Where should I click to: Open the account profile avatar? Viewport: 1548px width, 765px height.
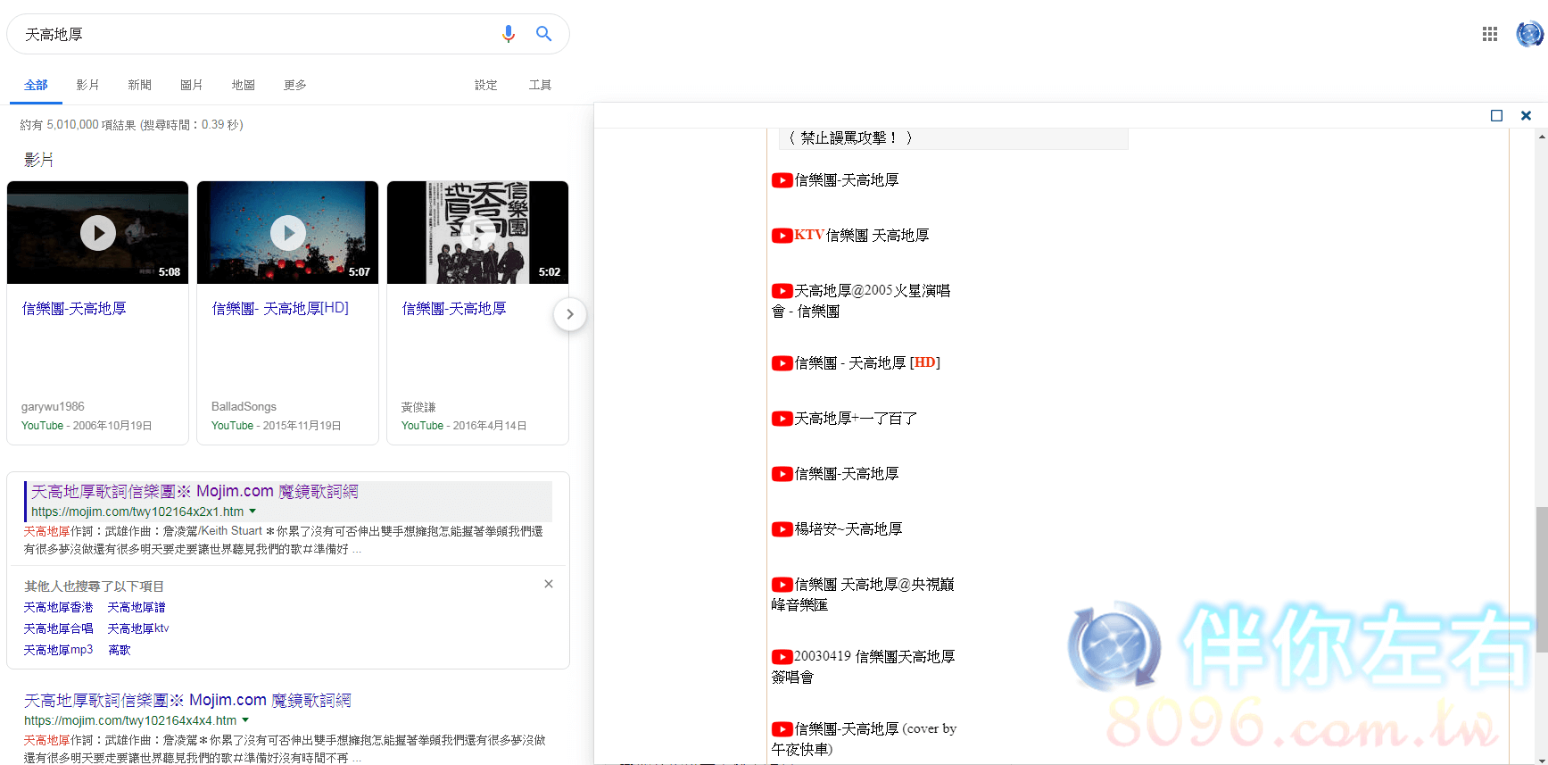1529,34
